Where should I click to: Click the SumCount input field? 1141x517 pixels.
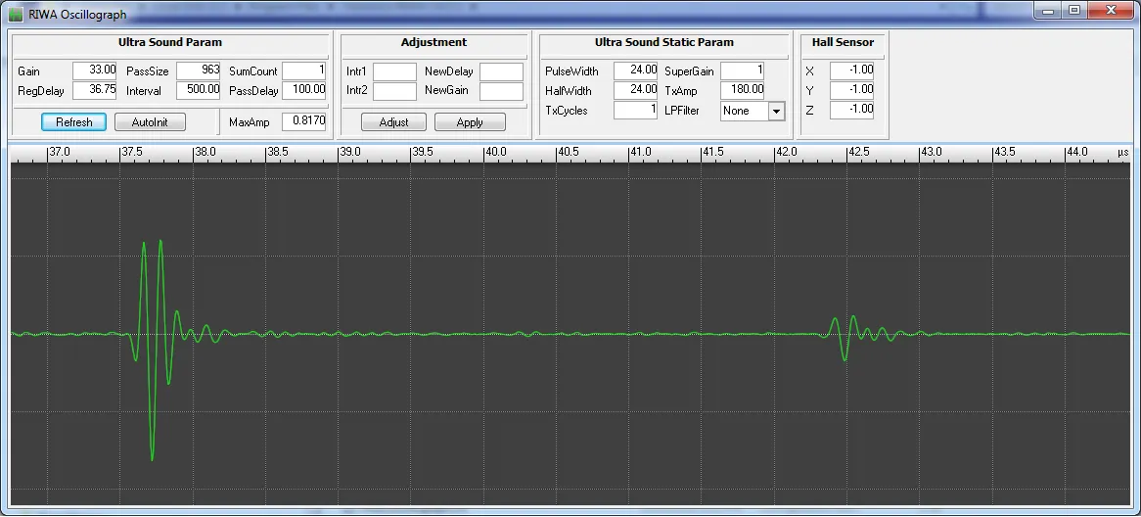pos(304,70)
